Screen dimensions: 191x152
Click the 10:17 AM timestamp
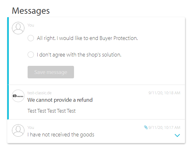(164, 128)
